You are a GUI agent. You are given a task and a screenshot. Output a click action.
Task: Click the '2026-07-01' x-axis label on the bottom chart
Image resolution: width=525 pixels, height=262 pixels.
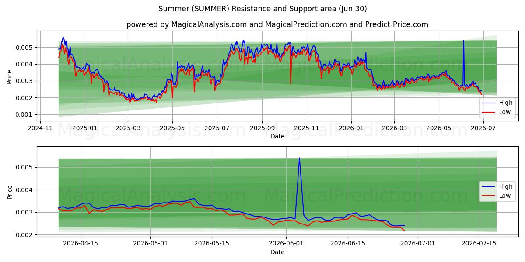coord(418,244)
